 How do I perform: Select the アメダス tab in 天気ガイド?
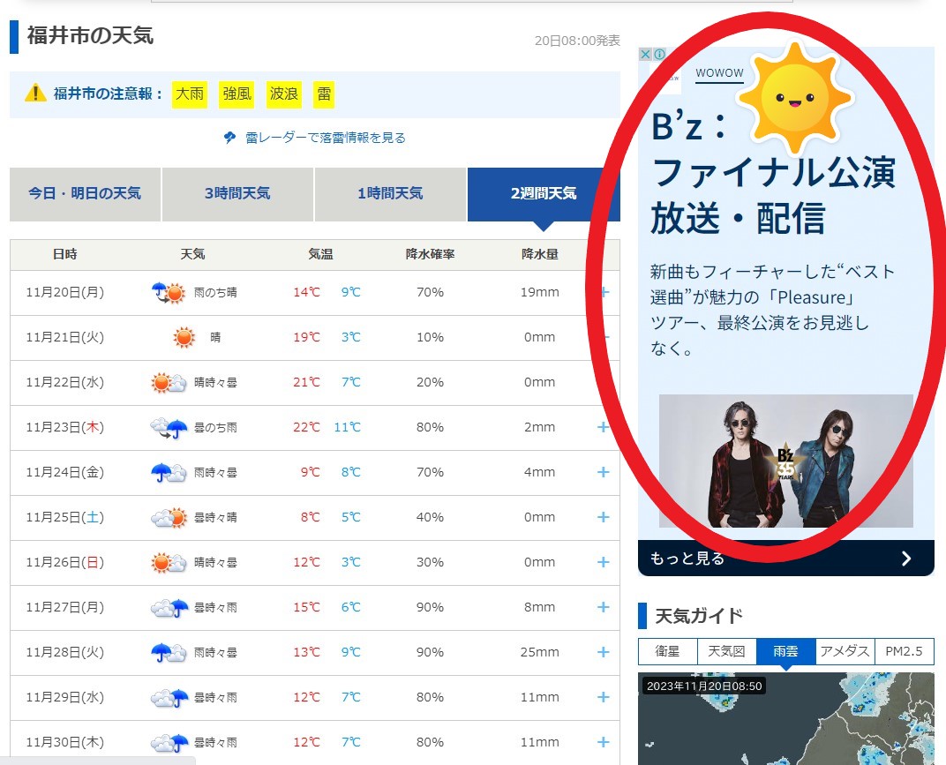(845, 651)
